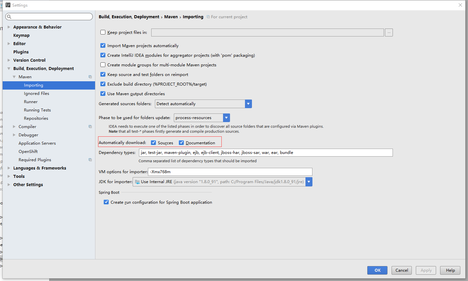This screenshot has height=281, width=468.
Task: Expand Languages & Frameworks section
Action: [x=9, y=168]
